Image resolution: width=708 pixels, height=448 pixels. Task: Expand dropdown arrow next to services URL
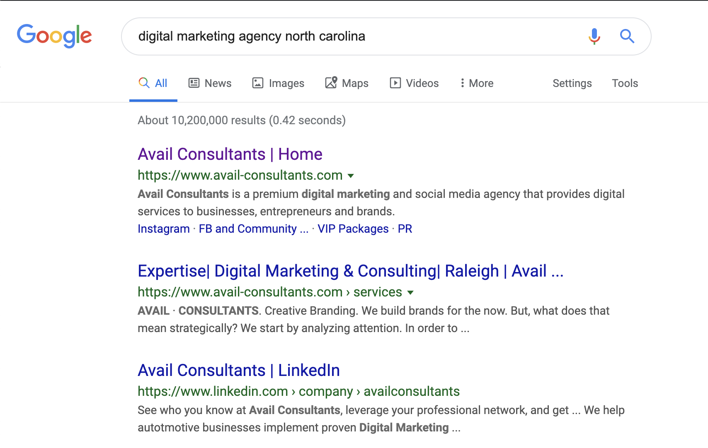click(410, 293)
